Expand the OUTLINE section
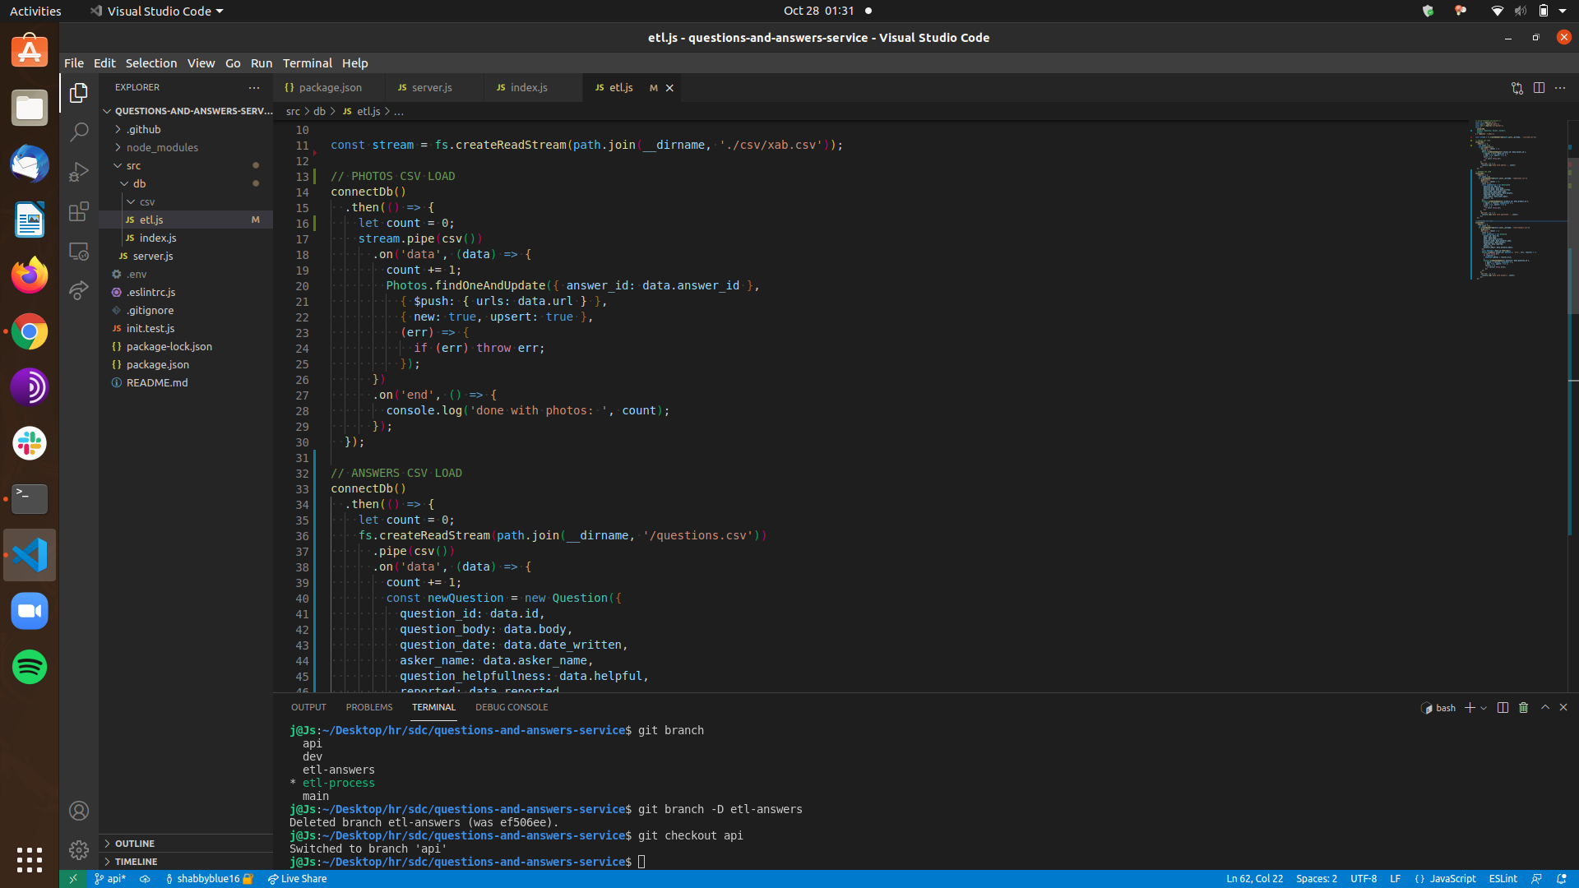Screen dimensions: 1579x888 134,844
